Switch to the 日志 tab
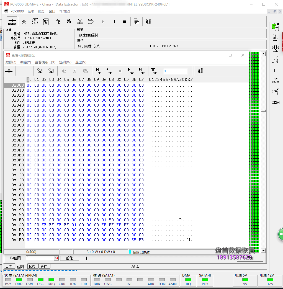 click(9, 266)
